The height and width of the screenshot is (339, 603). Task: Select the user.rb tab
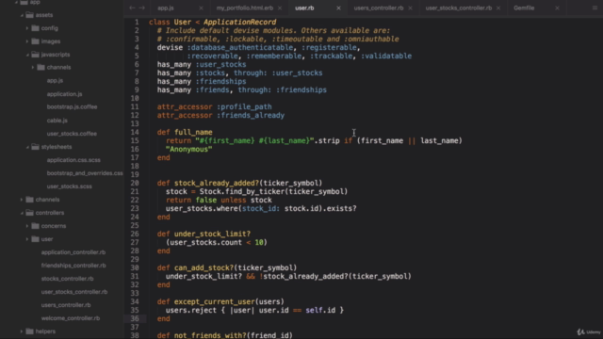tap(304, 8)
